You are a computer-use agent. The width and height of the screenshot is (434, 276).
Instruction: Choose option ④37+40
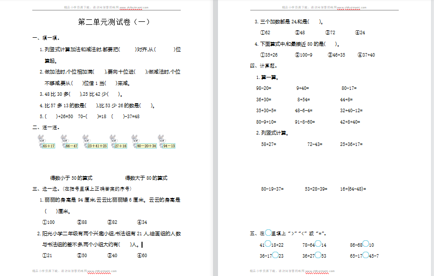click(366, 55)
